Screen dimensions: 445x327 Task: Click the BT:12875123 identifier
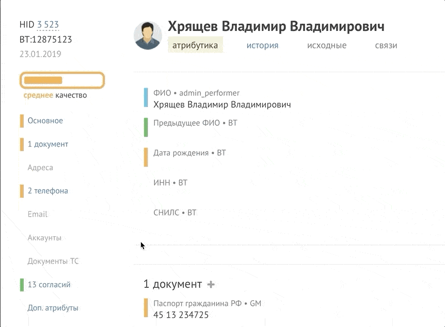45,39
